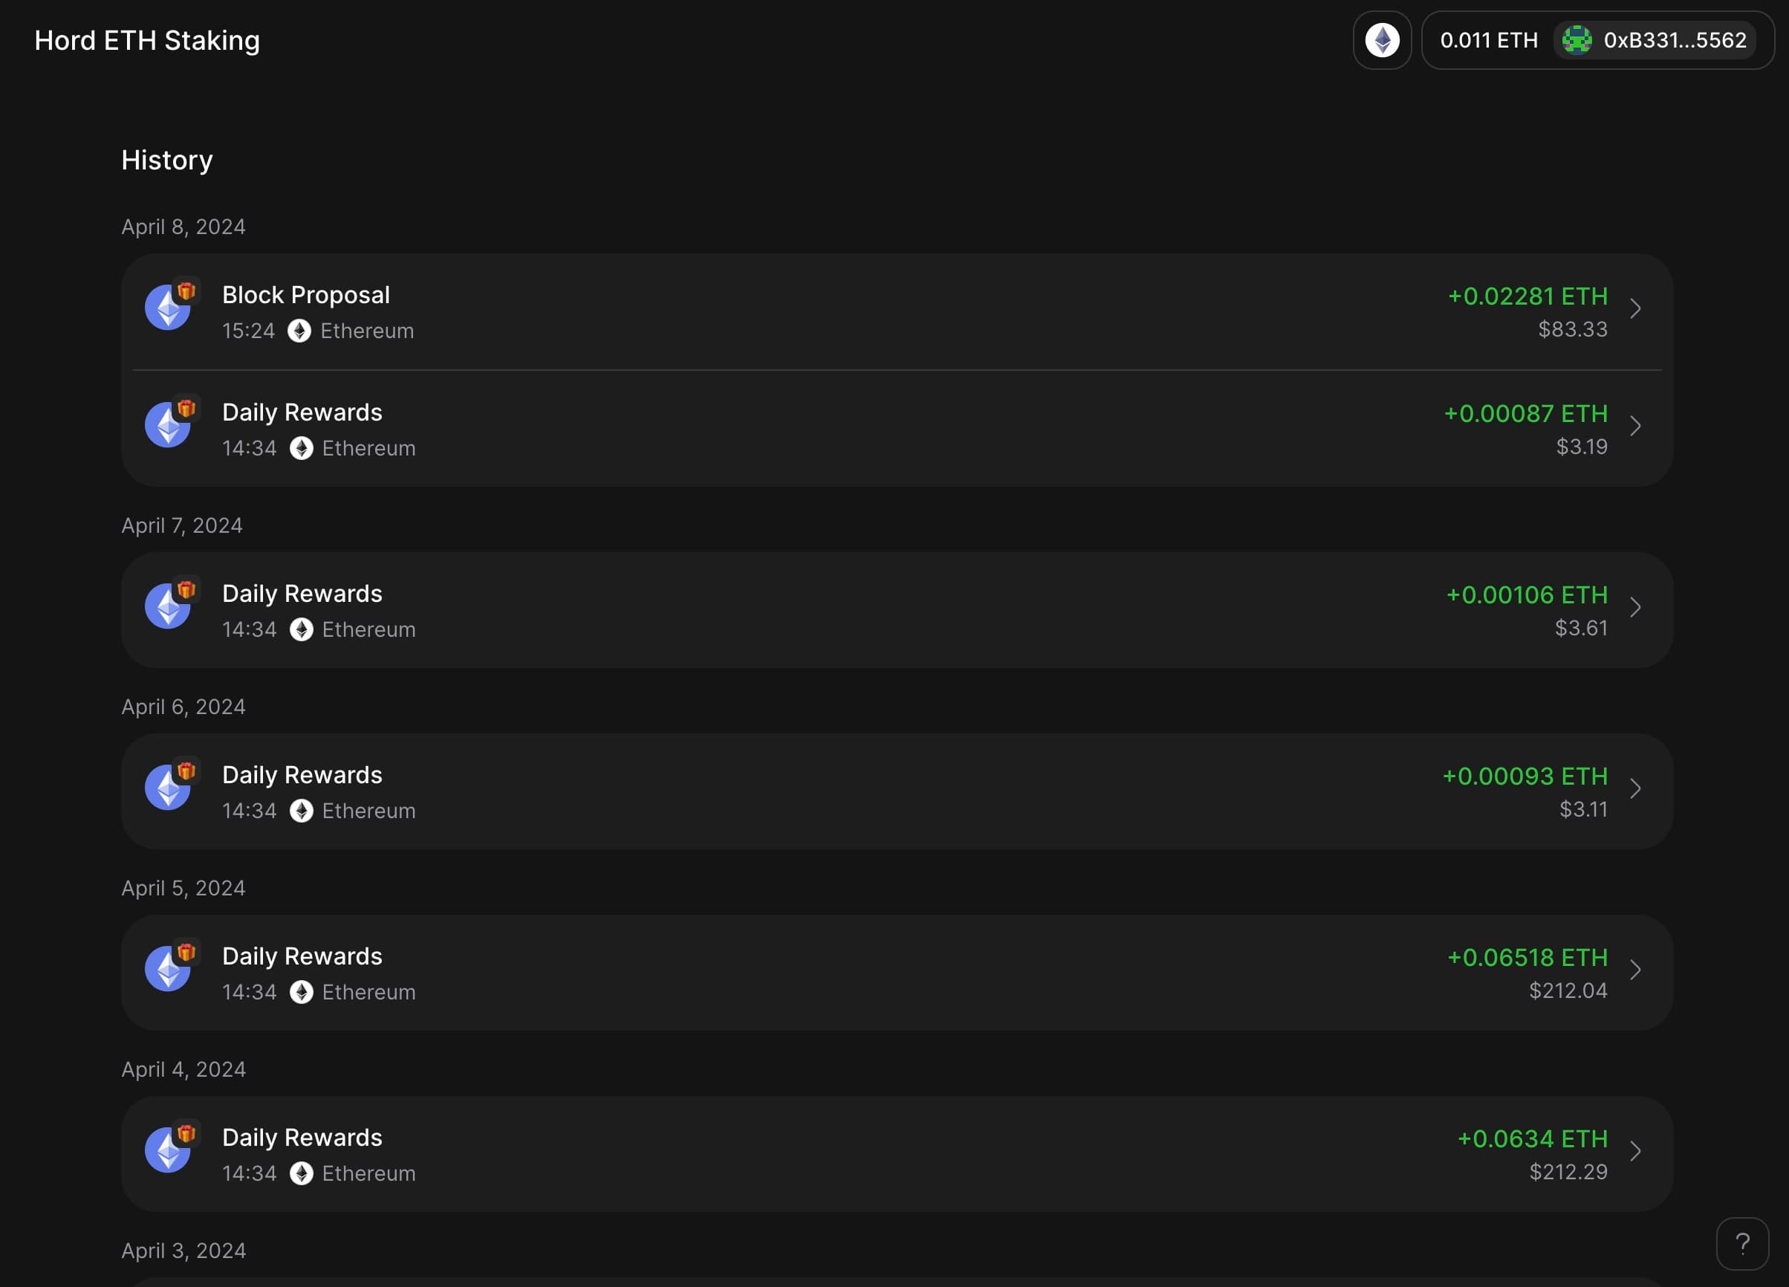The image size is (1789, 1287).
Task: Select the April 8 Daily Rewards transaction row
Action: tap(868, 429)
